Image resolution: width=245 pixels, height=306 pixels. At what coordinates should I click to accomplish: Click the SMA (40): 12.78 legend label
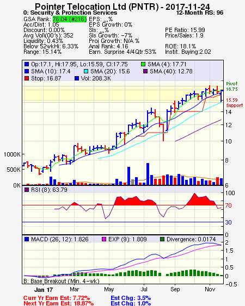(x=171, y=71)
